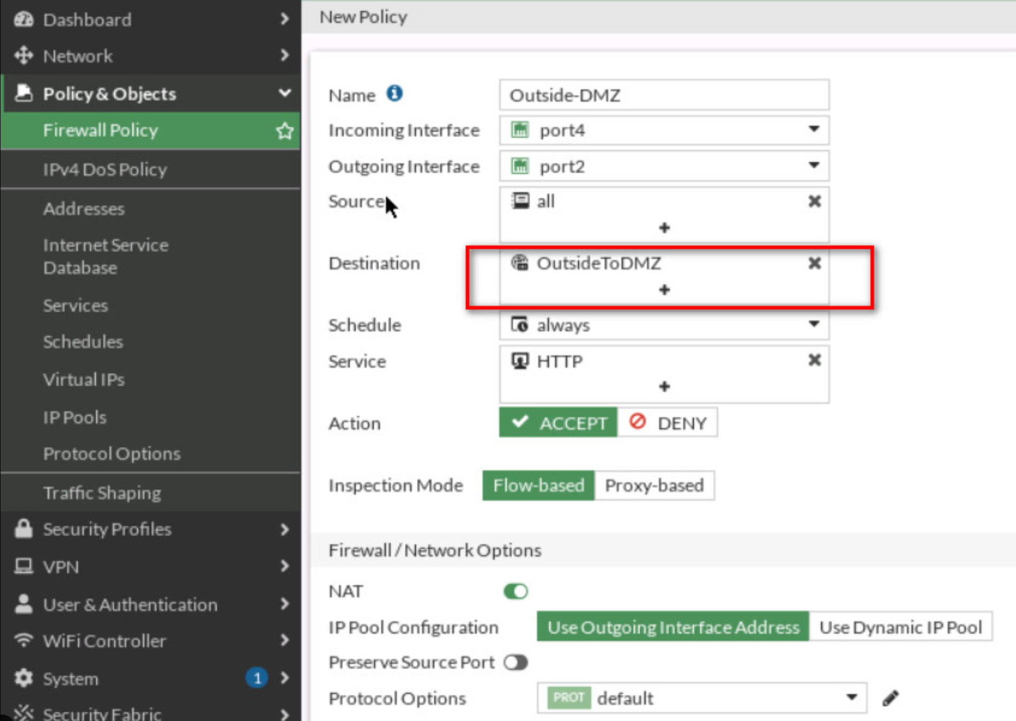Edit Protocol Options with the pencil icon
Screen dimensions: 1016x721
pyautogui.click(x=890, y=698)
